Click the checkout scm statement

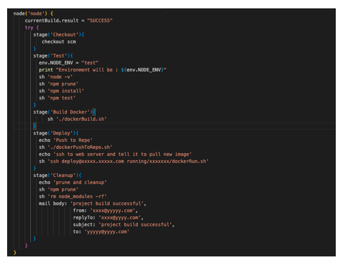pyautogui.click(x=59, y=42)
